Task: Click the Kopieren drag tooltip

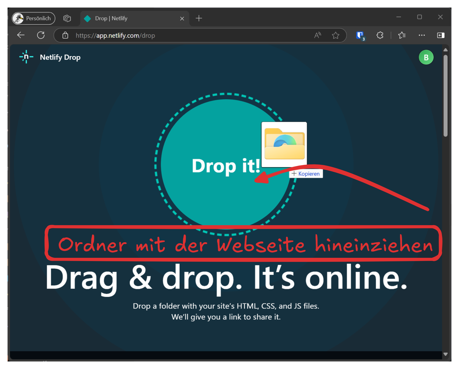Action: point(306,174)
